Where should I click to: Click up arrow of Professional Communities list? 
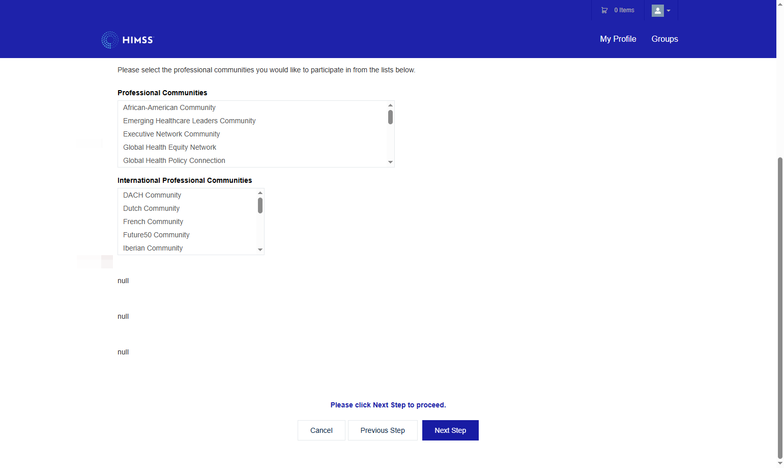tap(391, 105)
